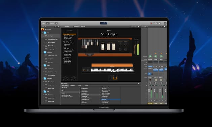Image resolution: width=212 pixels, height=127 pixels.
Task: Click the on-screen piano keyboard in workspace
Action: (x=112, y=70)
